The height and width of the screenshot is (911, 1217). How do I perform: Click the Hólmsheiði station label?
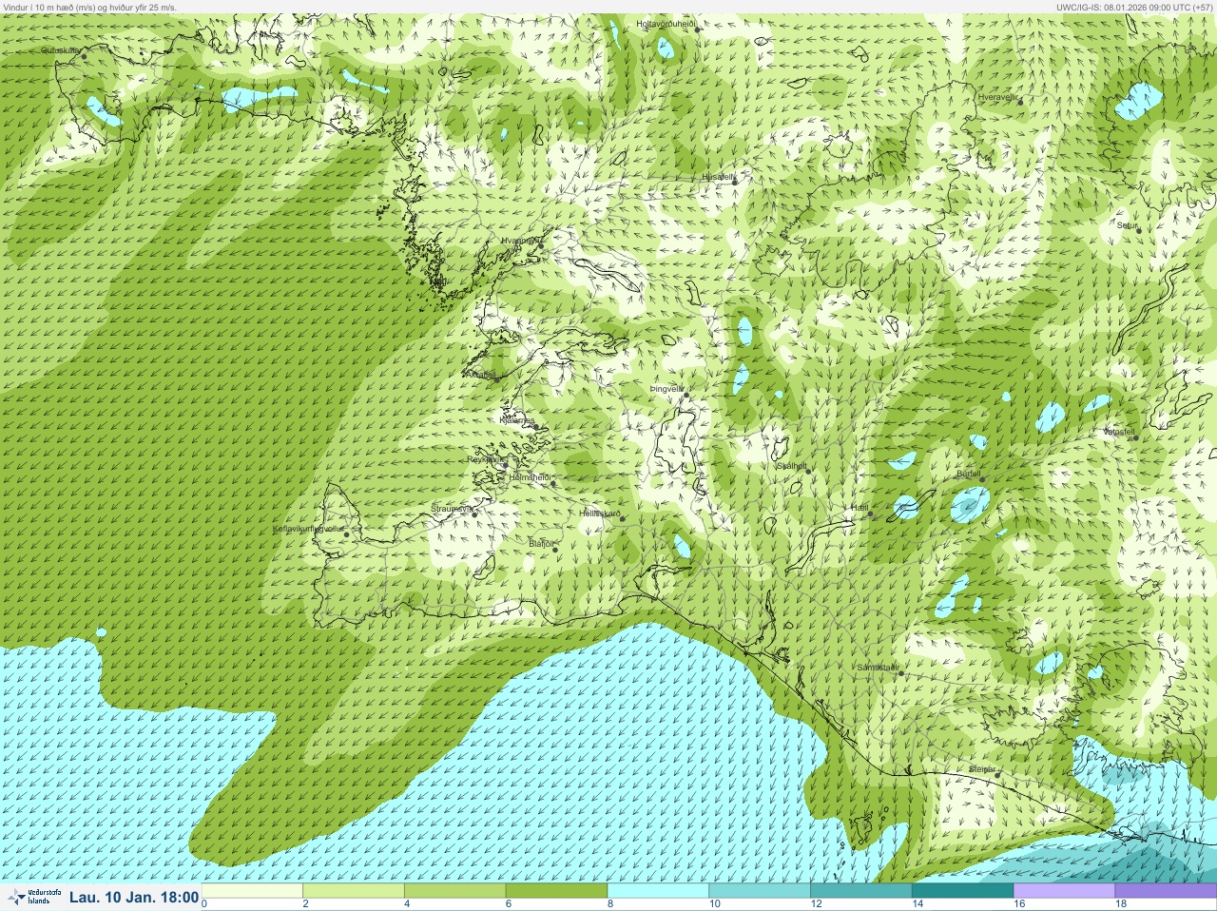coord(530,476)
